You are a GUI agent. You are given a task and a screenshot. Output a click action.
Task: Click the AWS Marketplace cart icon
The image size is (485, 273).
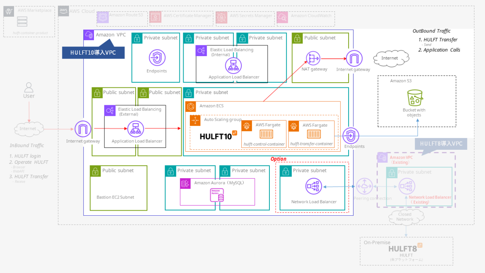tap(9, 11)
